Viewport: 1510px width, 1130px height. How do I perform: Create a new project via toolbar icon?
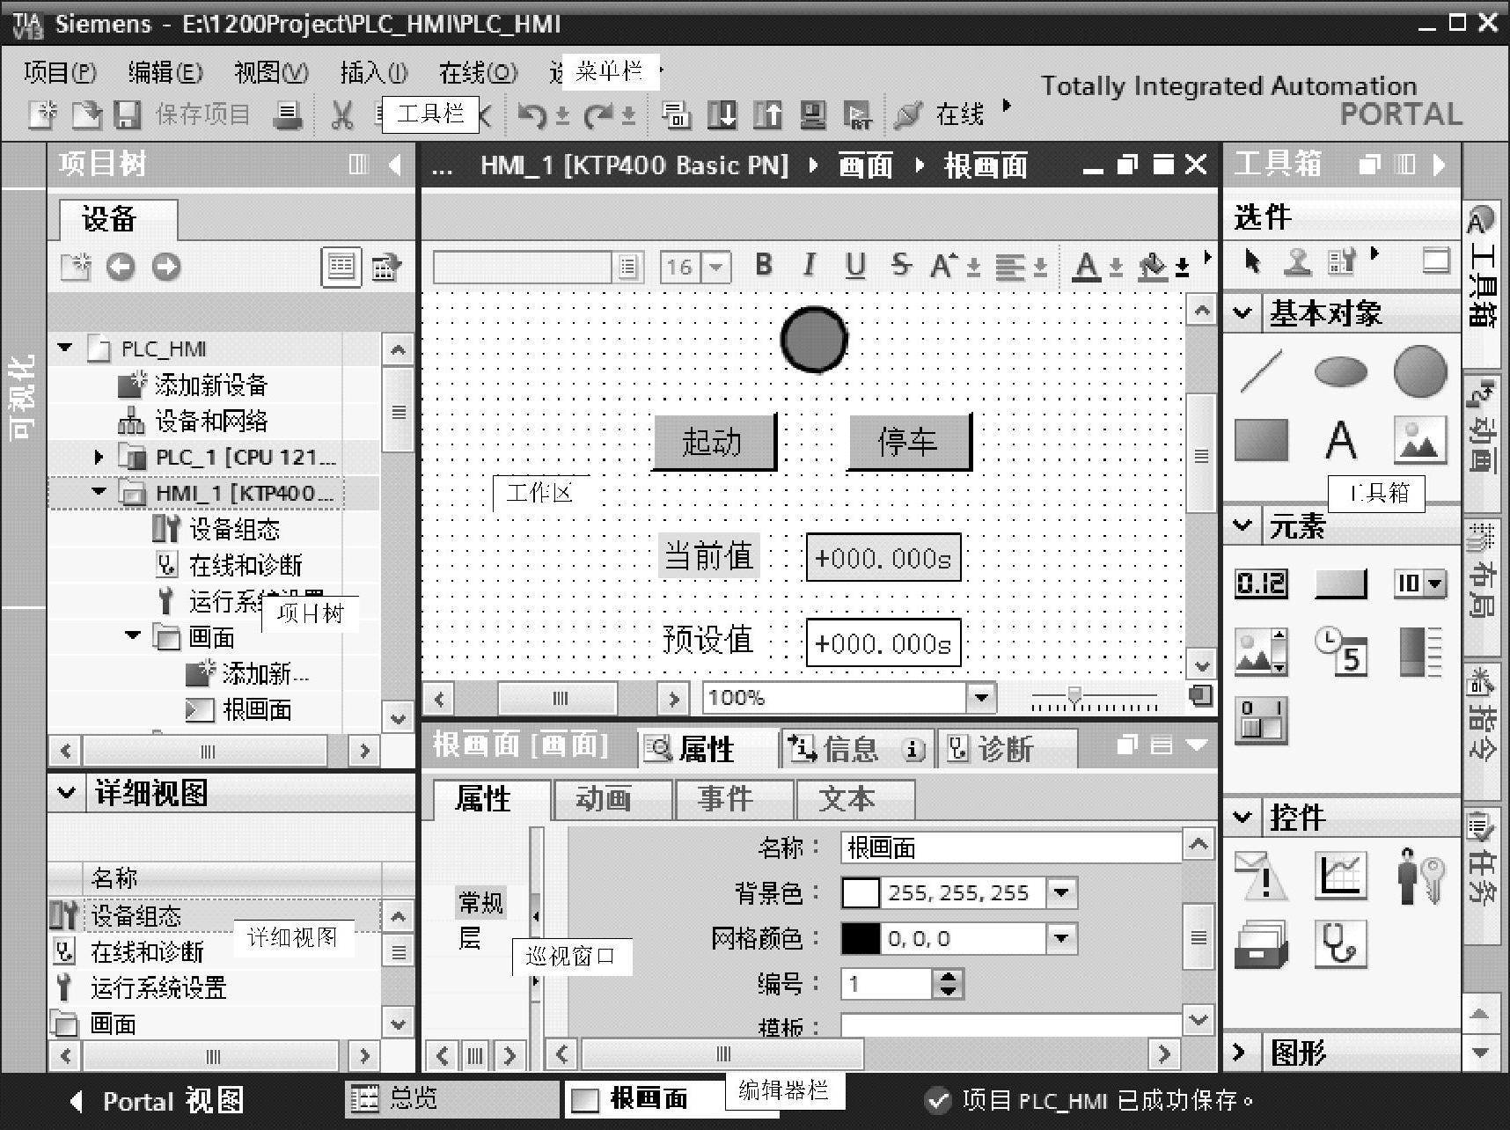coord(42,114)
